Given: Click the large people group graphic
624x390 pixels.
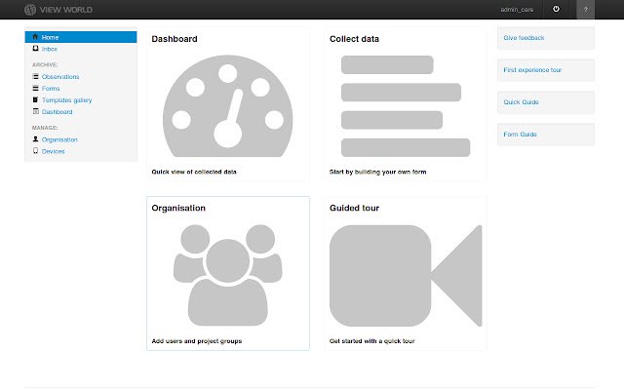Looking at the screenshot, I should click(227, 275).
